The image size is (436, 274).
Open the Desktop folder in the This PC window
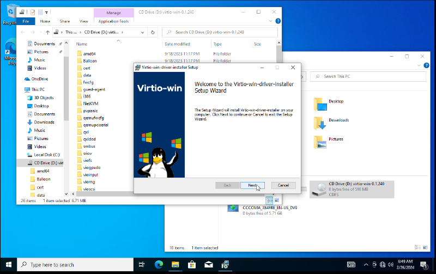pos(329,104)
